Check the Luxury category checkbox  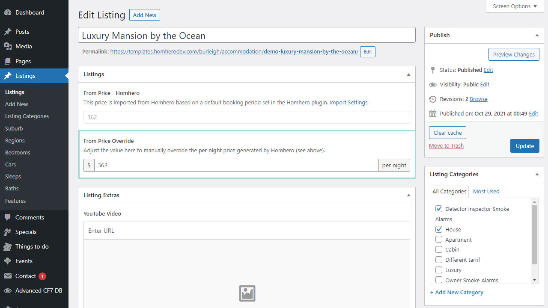click(x=439, y=270)
